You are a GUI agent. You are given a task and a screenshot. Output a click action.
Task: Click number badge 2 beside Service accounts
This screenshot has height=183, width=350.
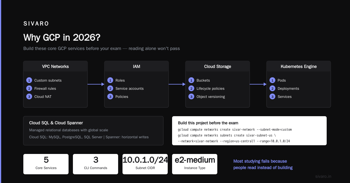(110, 89)
